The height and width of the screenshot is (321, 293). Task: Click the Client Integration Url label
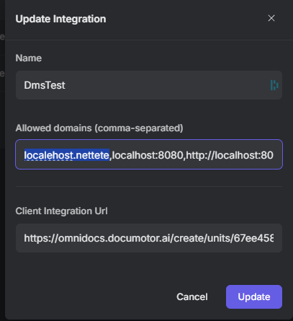click(x=61, y=211)
